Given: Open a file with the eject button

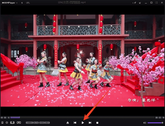Looking at the screenshot, I should [x=68, y=123].
